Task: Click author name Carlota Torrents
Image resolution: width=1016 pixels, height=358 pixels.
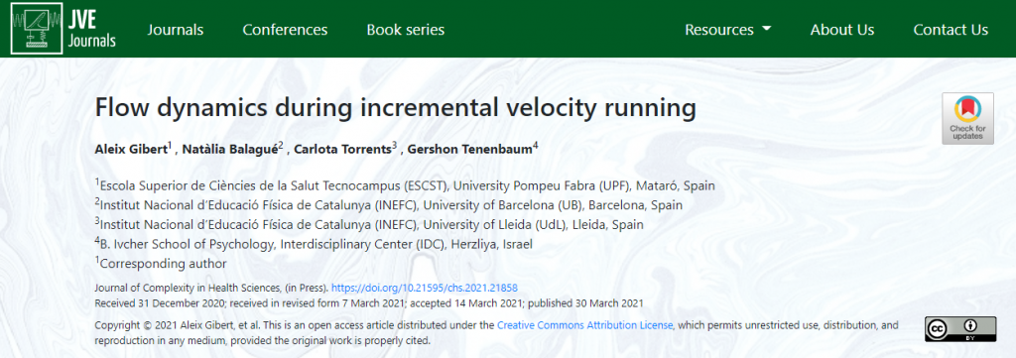Action: 341,150
